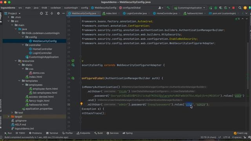Hide the Project tool window

click(64, 13)
